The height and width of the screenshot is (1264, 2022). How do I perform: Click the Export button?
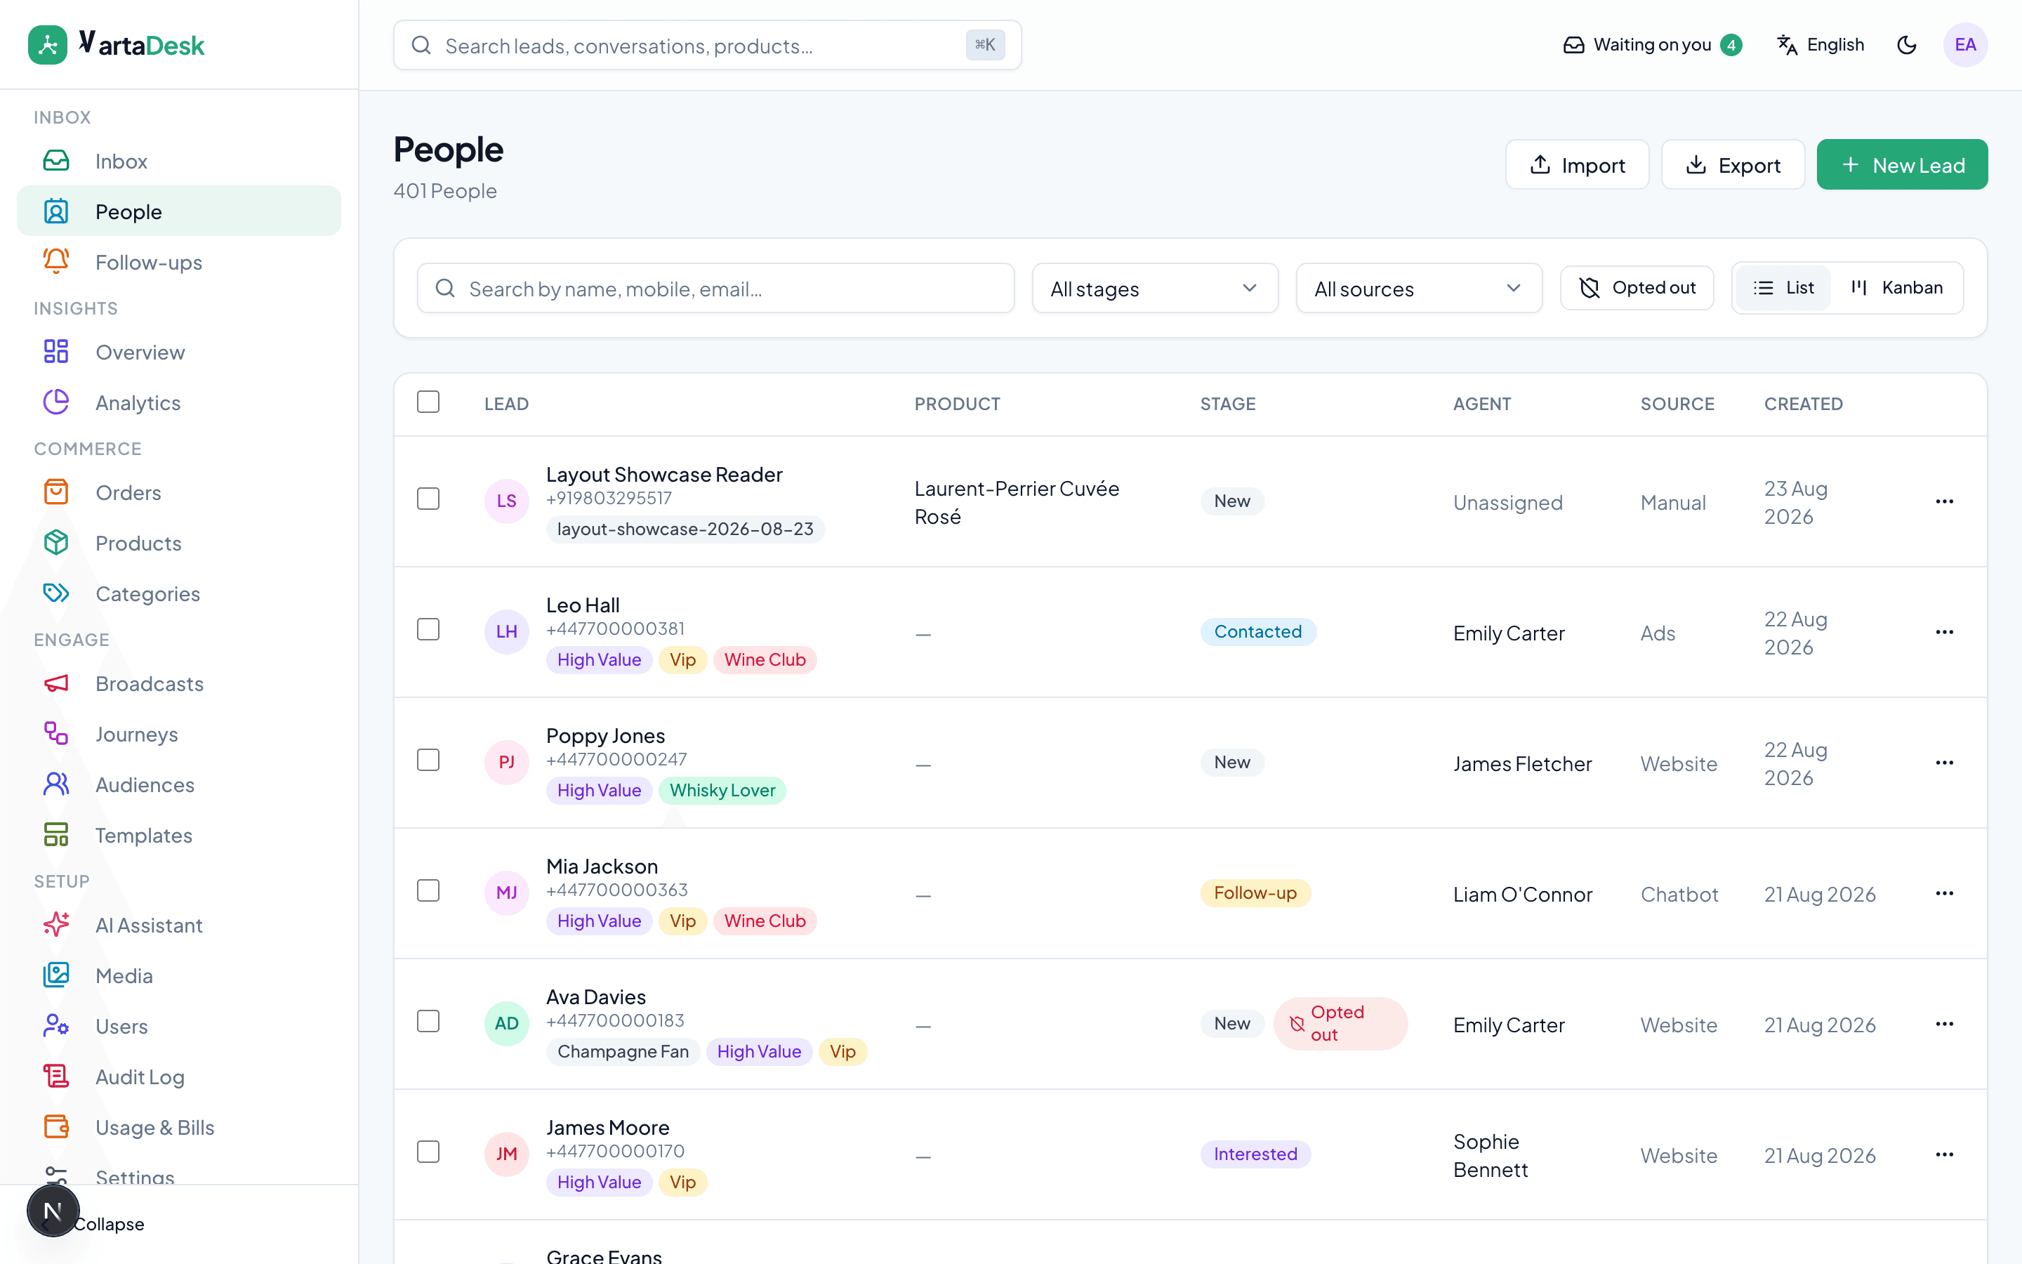1733,165
